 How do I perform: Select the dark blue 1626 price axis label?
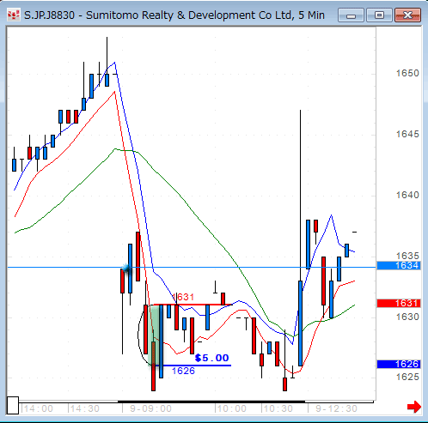399,364
